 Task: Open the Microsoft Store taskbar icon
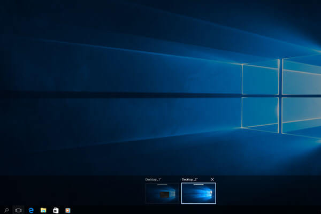(56, 210)
